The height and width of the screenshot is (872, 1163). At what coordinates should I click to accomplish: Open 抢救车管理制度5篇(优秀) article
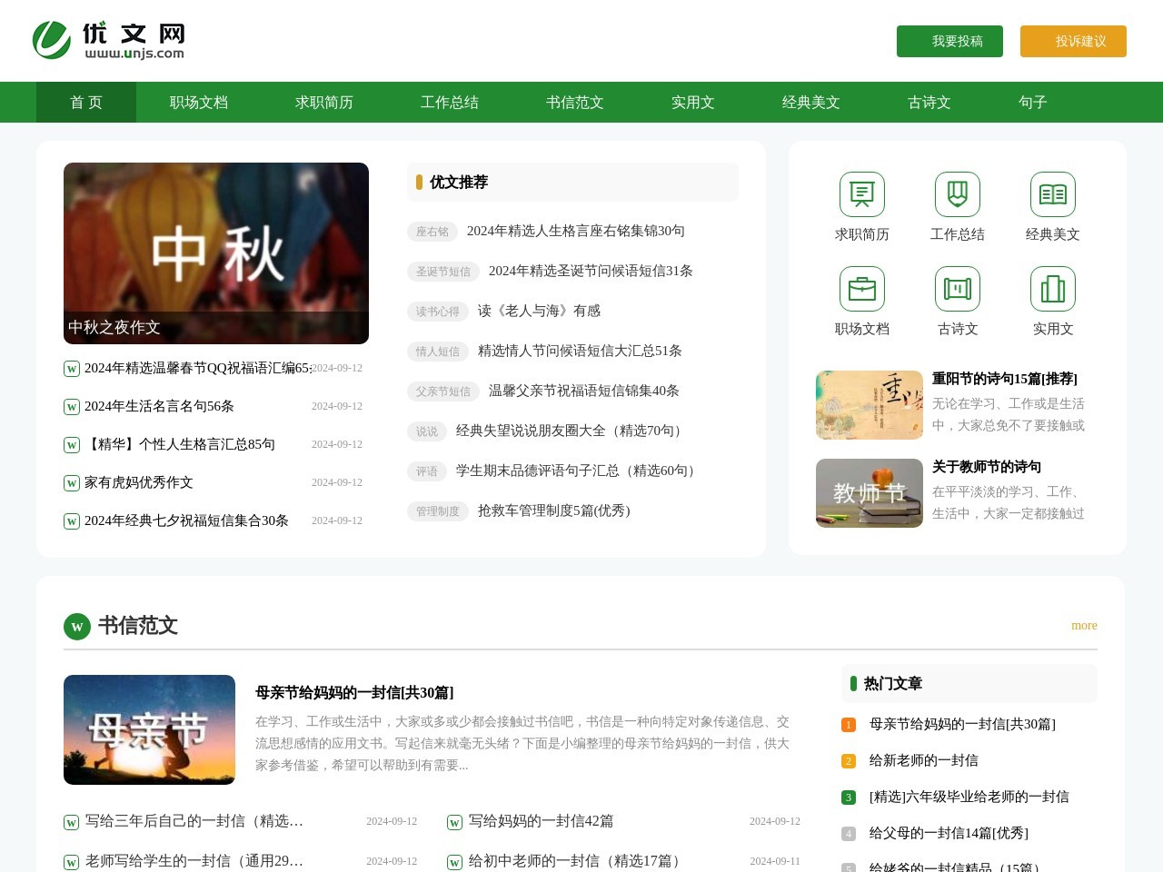point(554,510)
